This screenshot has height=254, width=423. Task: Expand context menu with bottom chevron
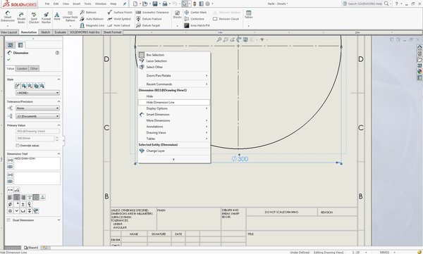pyautogui.click(x=173, y=160)
